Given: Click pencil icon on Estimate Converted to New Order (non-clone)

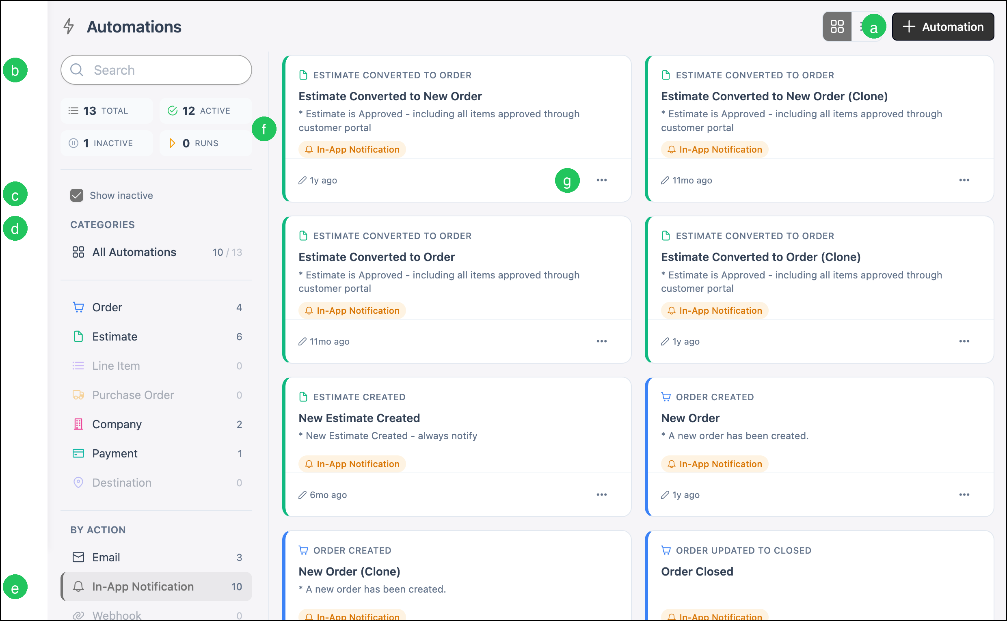Looking at the screenshot, I should click(x=303, y=180).
